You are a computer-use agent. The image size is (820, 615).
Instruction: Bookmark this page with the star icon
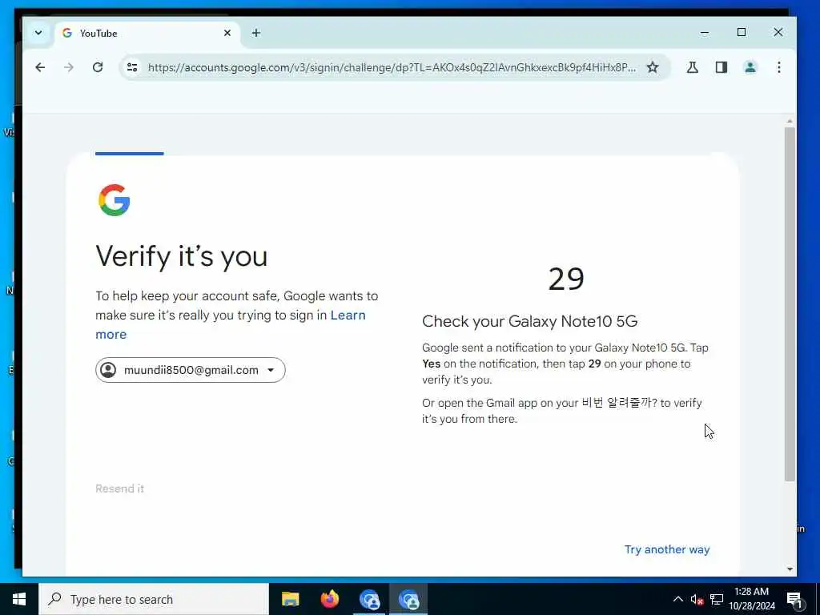click(652, 67)
